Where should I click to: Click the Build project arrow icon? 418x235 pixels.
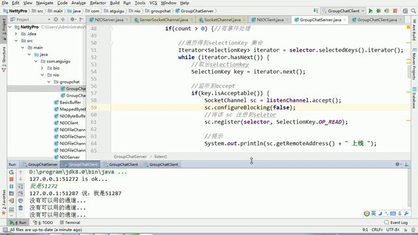(316, 10)
